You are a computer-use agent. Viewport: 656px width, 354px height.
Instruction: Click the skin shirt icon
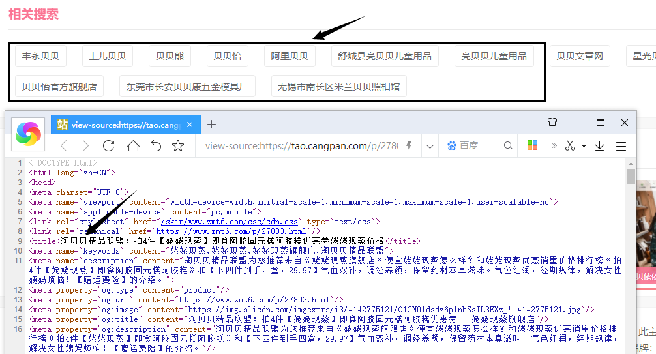click(552, 122)
